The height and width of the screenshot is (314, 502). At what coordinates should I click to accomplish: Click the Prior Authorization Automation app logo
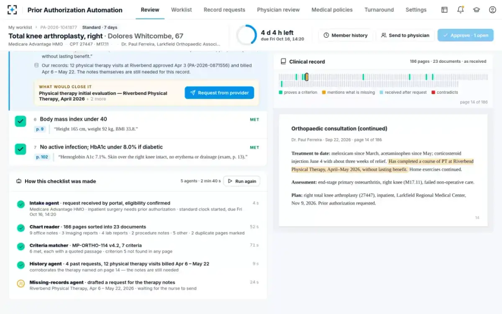click(13, 10)
